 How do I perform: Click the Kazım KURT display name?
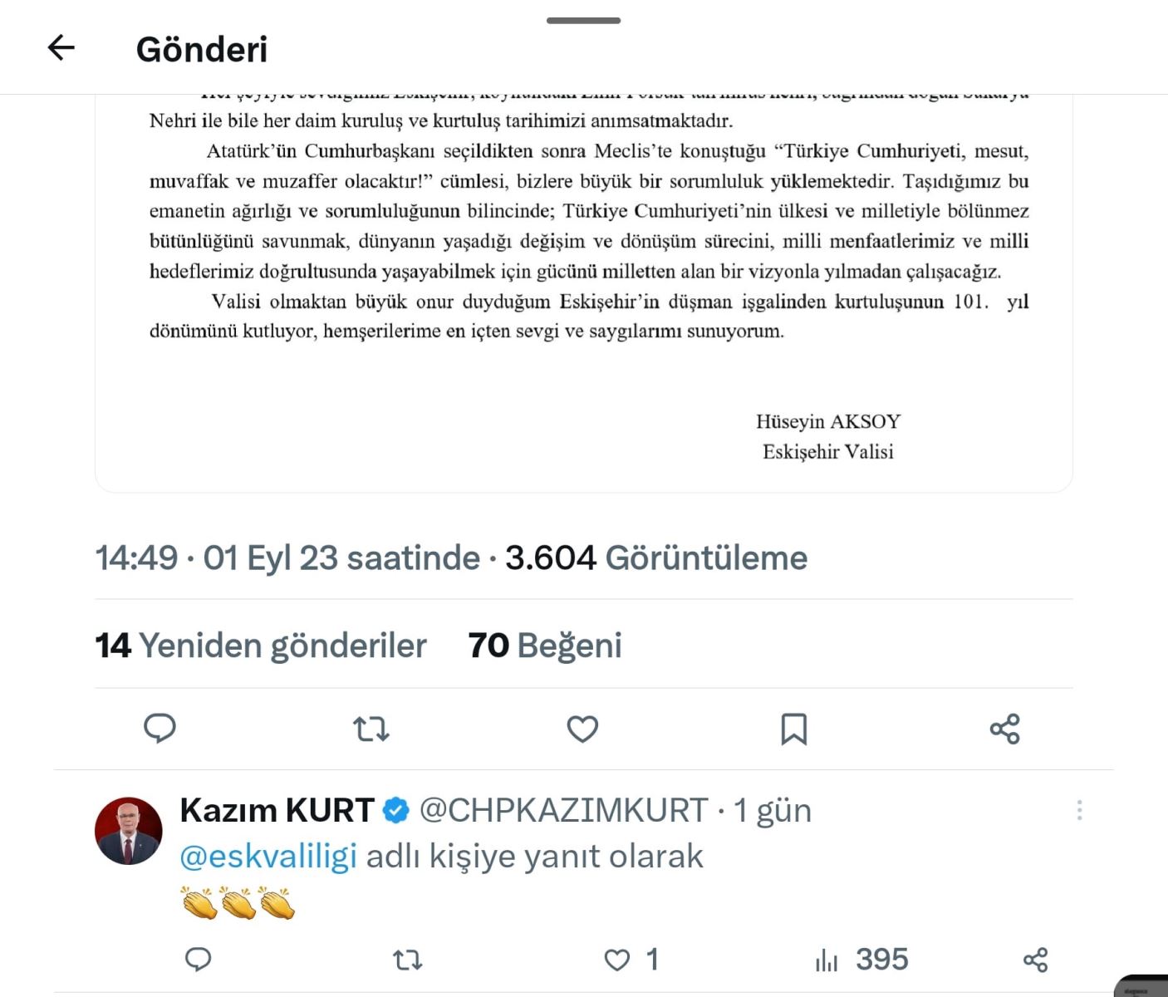tap(277, 810)
